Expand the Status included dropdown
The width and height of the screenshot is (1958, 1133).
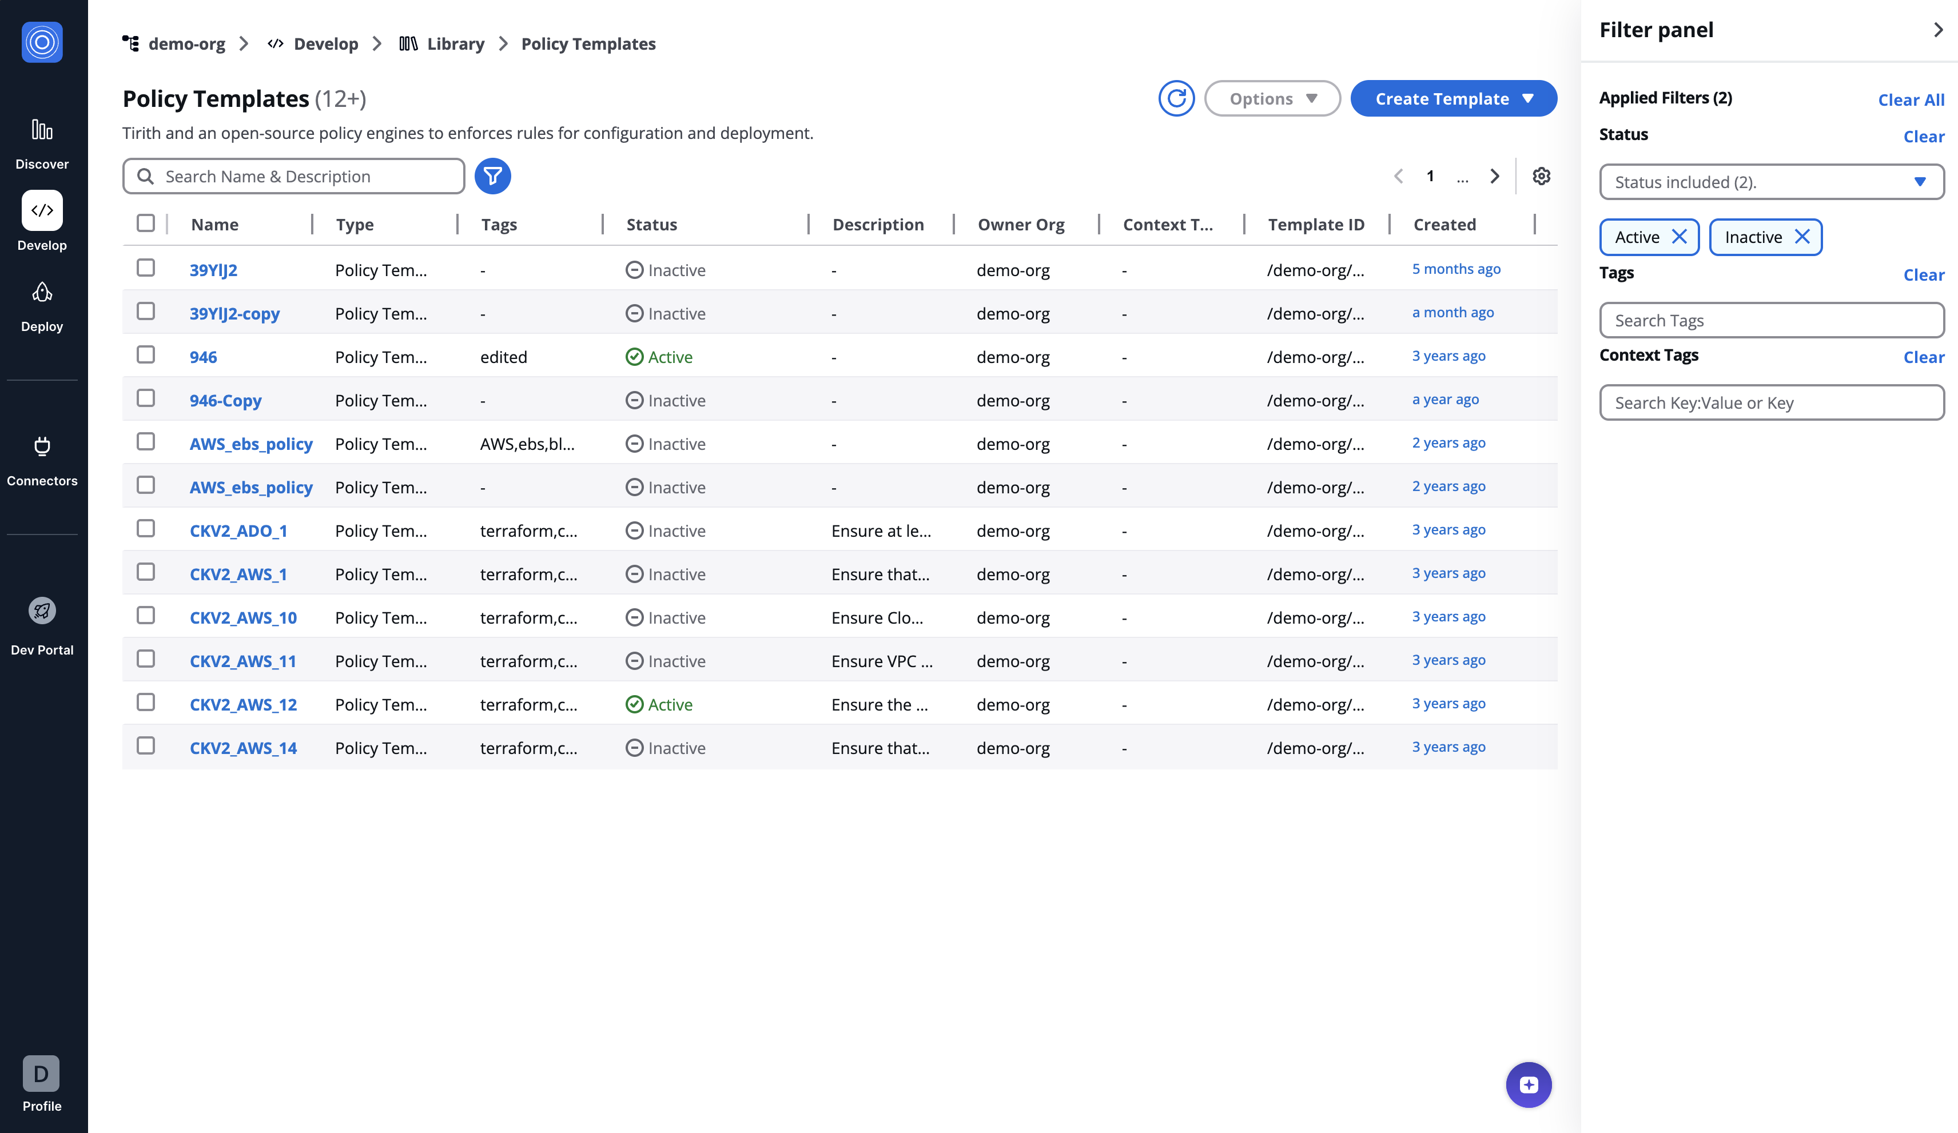coord(1771,182)
